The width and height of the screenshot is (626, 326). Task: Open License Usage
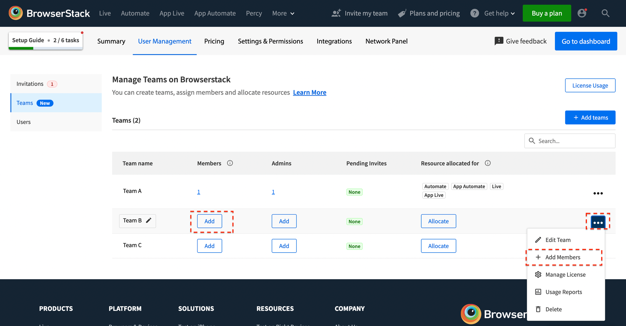pyautogui.click(x=590, y=85)
